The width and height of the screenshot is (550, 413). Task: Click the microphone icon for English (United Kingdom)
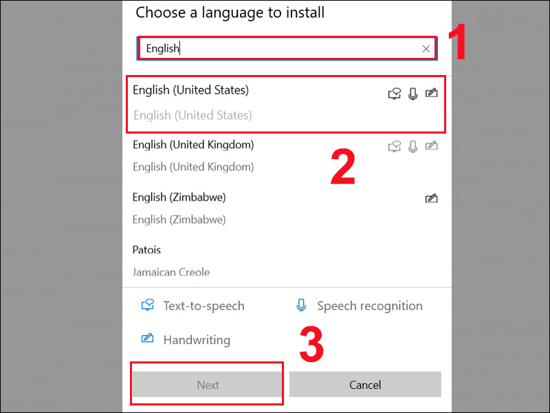[412, 146]
